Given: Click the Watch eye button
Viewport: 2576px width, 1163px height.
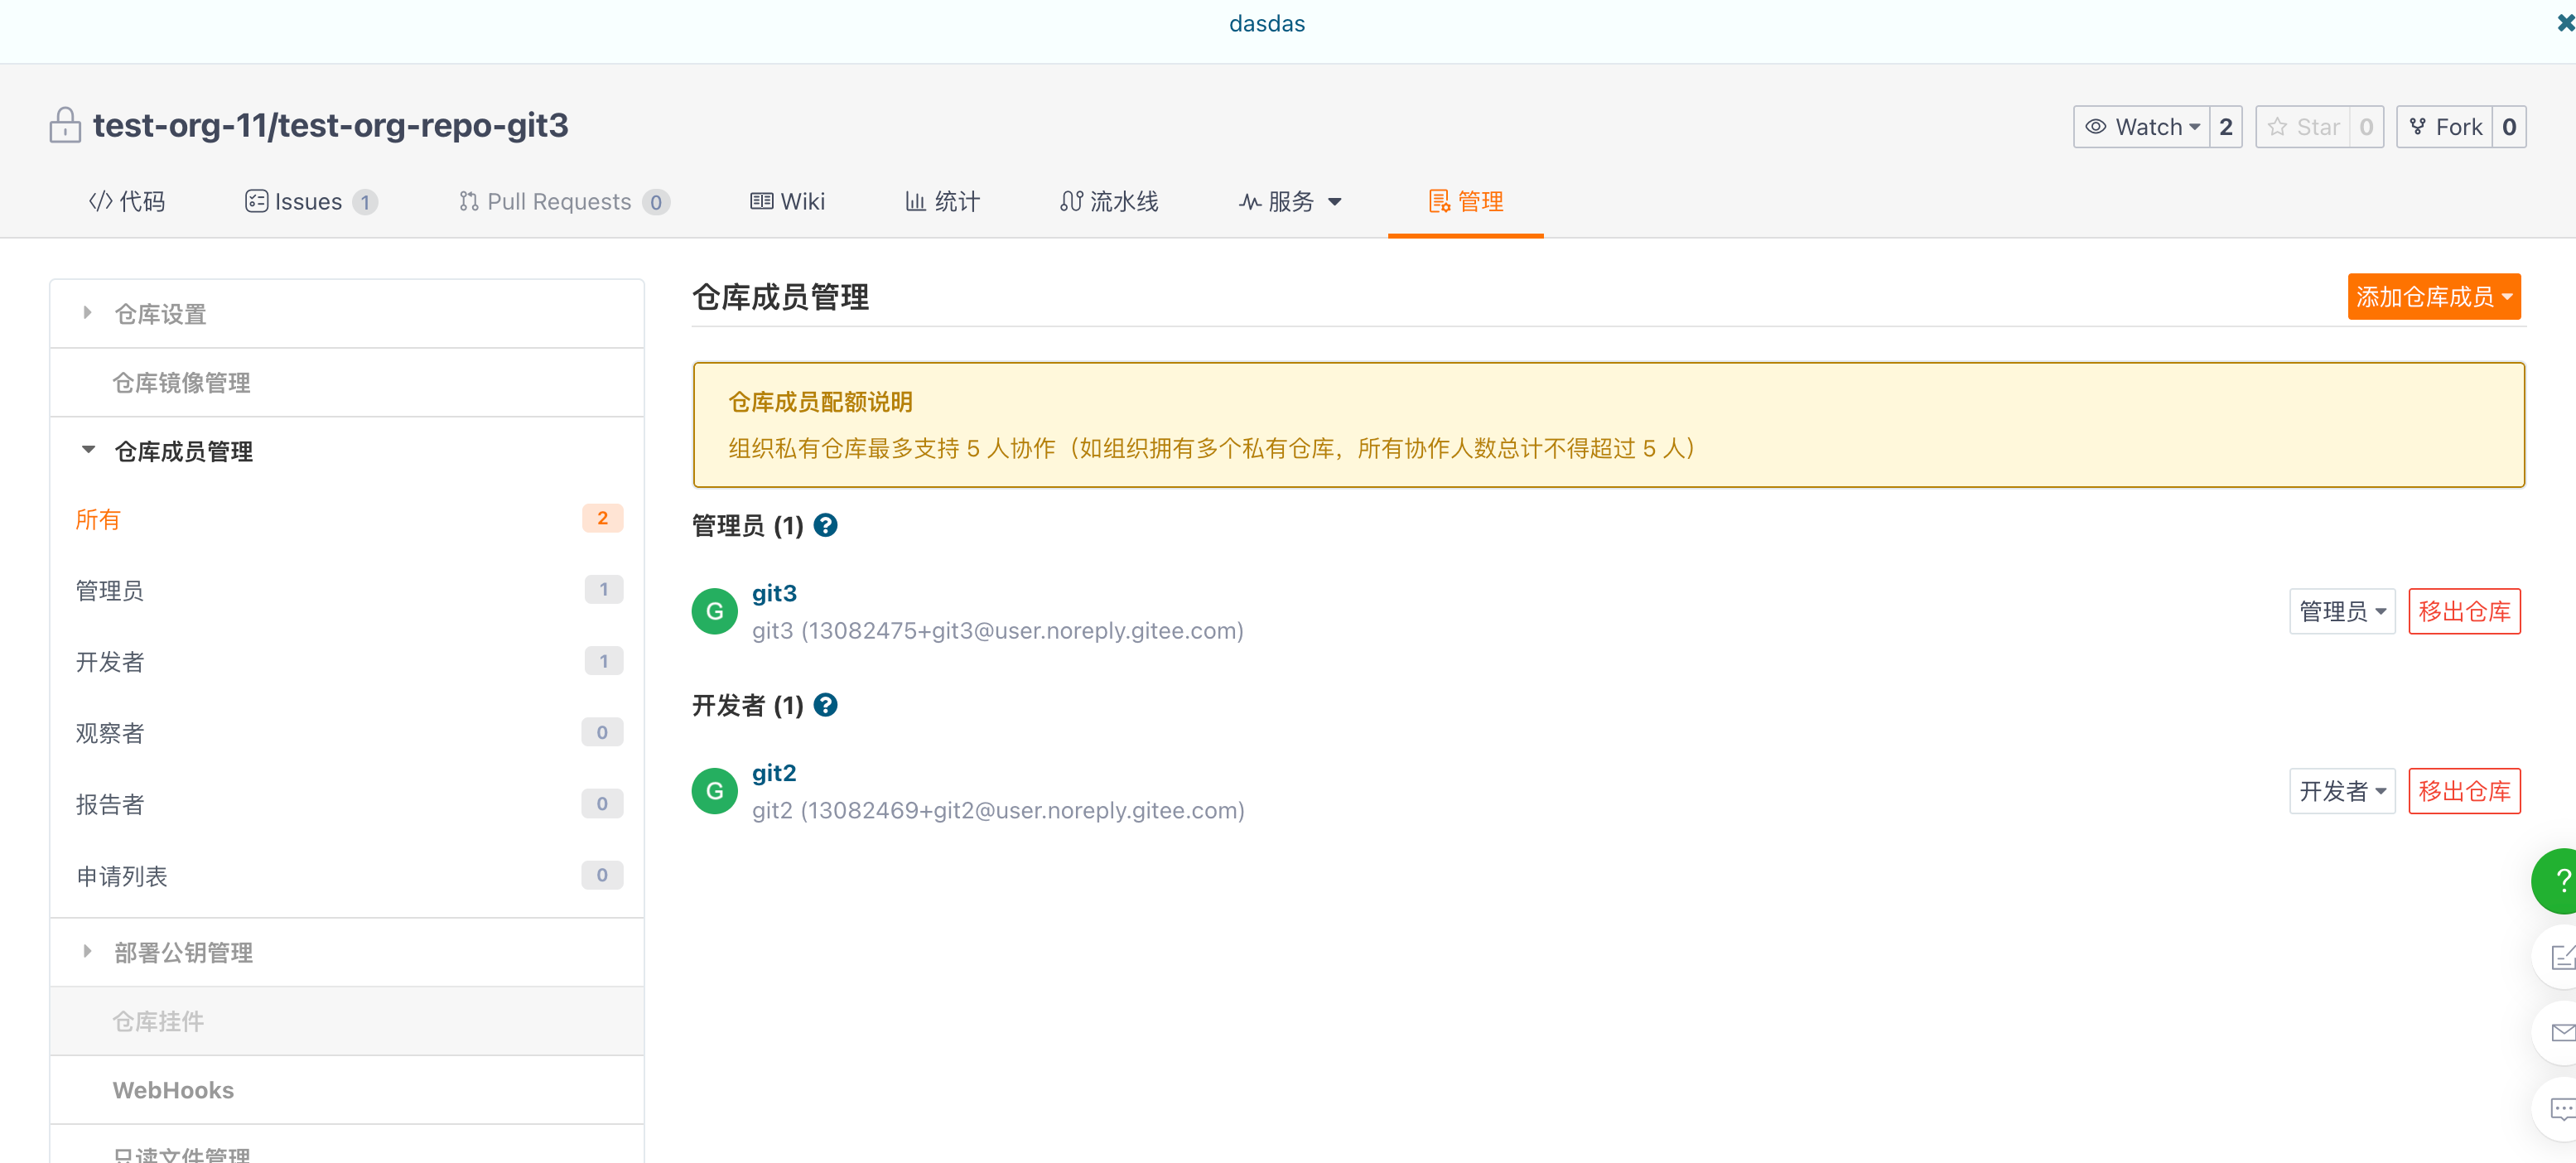Looking at the screenshot, I should [x=2141, y=127].
